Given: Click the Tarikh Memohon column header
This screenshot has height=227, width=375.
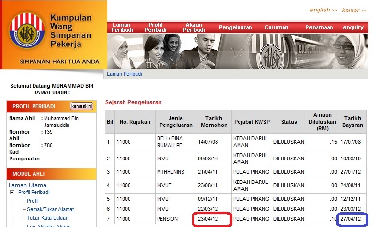Looking at the screenshot, I should [x=214, y=122].
